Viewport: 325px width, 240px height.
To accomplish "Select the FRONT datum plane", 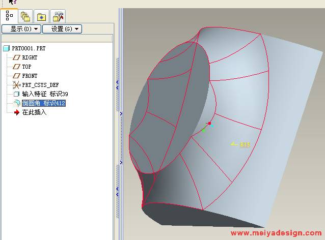I will click(29, 76).
